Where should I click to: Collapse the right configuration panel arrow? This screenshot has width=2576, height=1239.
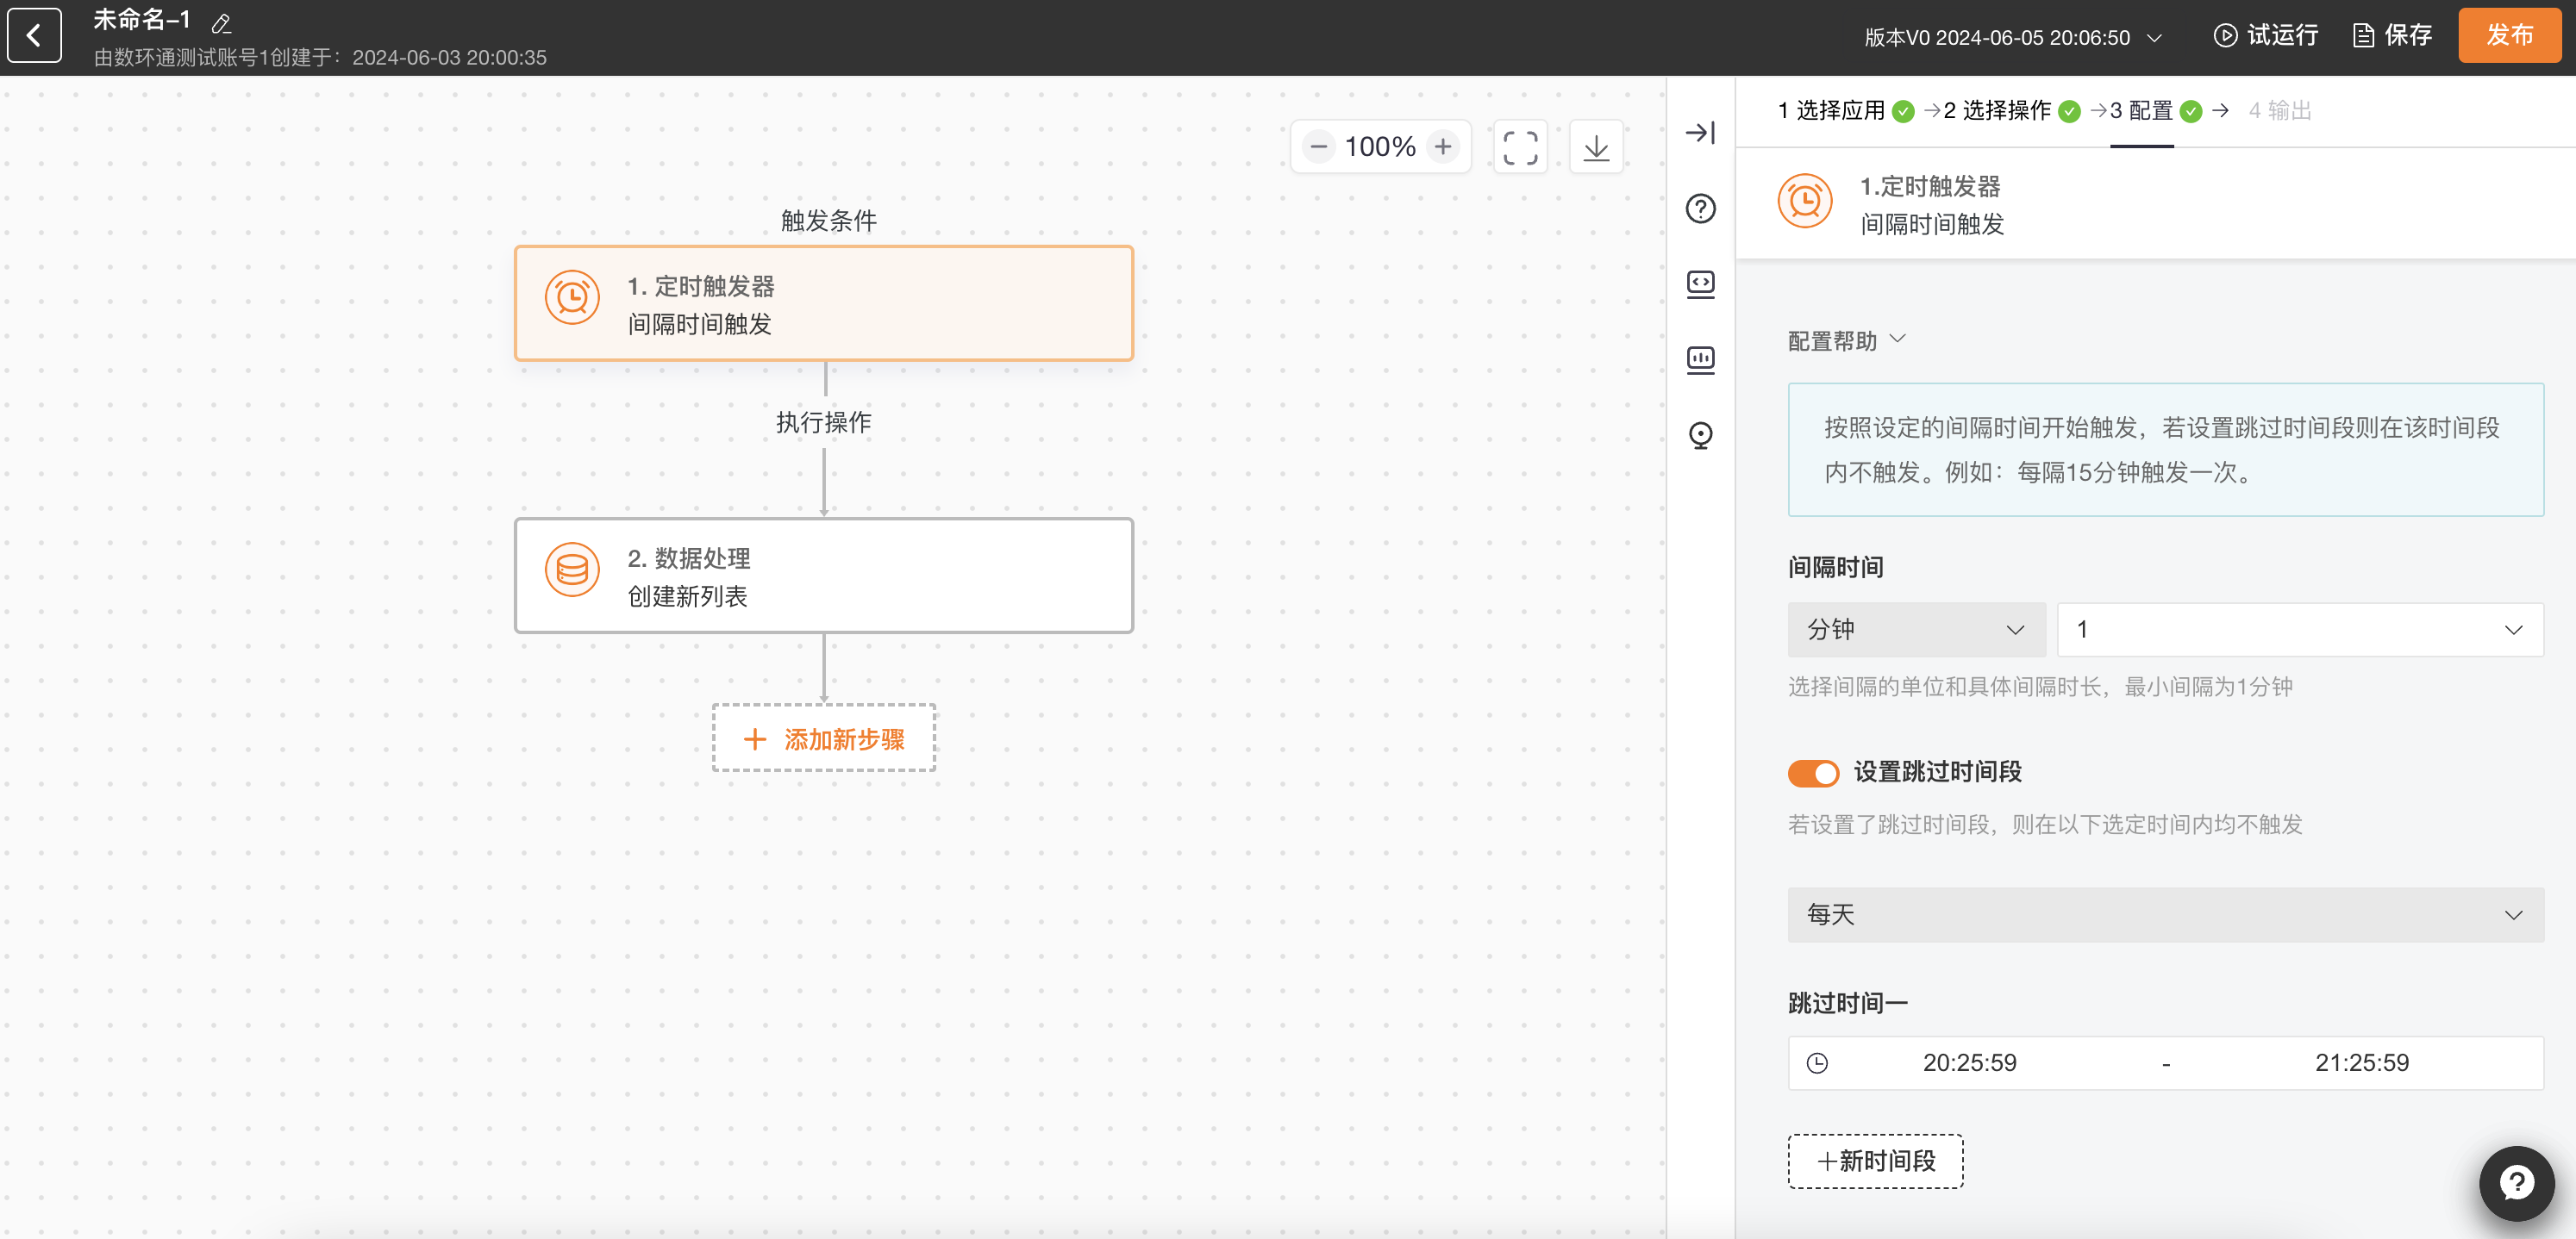pos(1700,132)
